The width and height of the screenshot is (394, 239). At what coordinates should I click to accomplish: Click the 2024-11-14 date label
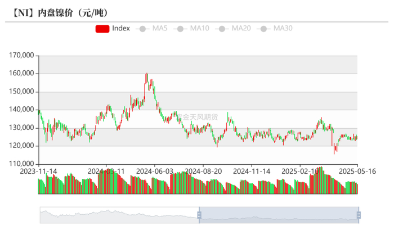pos(252,172)
